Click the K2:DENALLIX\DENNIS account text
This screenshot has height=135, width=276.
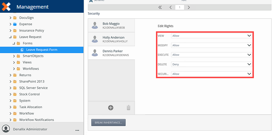[x=116, y=55]
